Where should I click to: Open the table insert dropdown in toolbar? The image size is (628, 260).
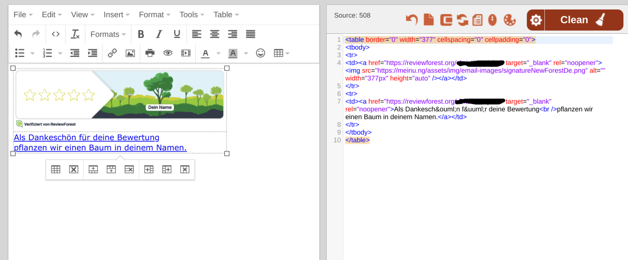pyautogui.click(x=281, y=53)
